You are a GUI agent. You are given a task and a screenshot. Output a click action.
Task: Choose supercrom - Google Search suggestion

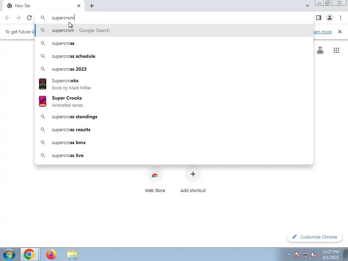click(x=174, y=30)
